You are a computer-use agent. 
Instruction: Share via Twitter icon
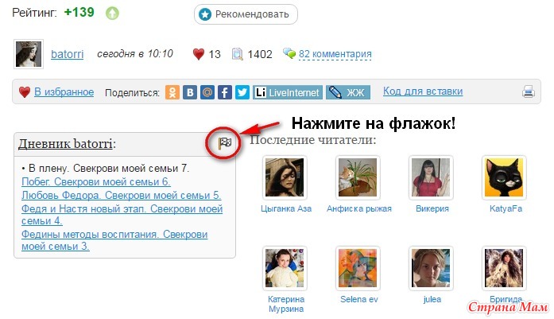[x=242, y=92]
